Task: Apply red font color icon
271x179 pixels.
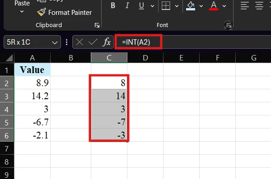Action: pos(214,6)
